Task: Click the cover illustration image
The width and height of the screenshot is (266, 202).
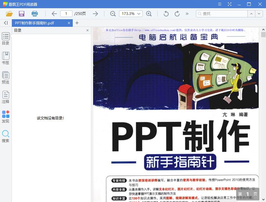Action: (x=176, y=76)
